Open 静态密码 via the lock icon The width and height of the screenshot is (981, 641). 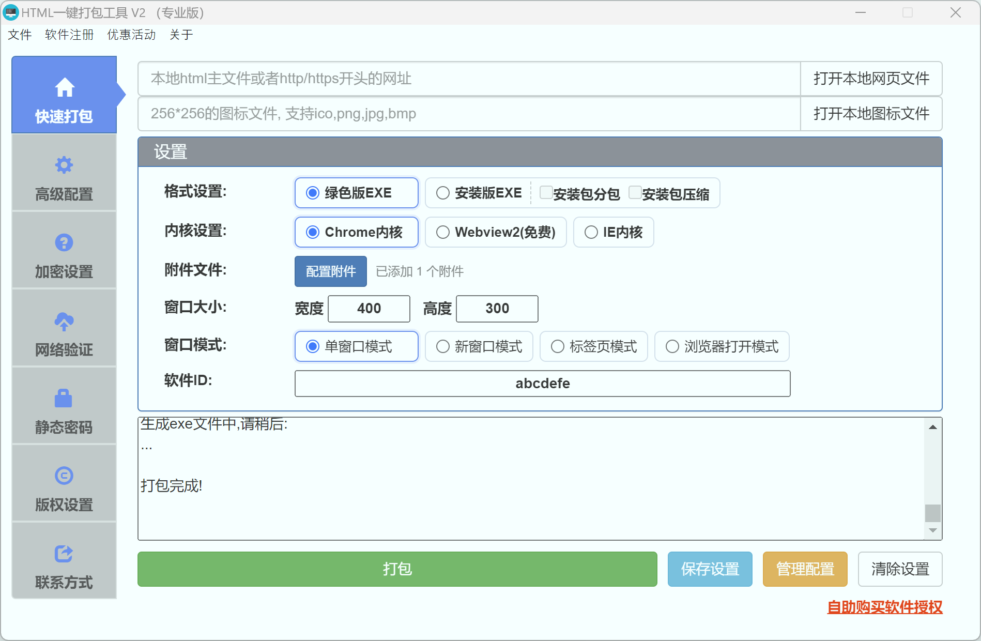pos(64,398)
